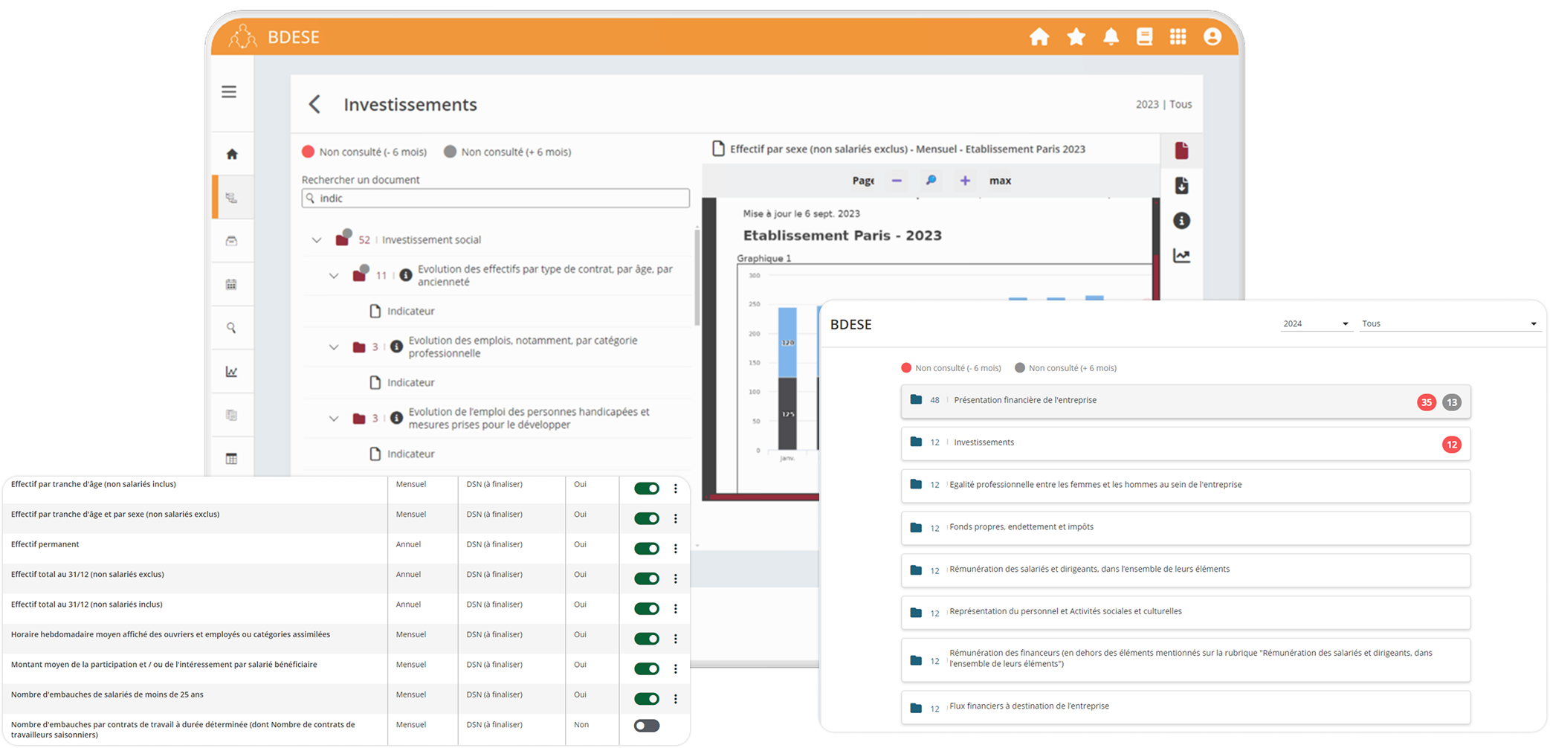Collapse Evolution des emplois category
The width and height of the screenshot is (1550, 748).
tap(334, 347)
